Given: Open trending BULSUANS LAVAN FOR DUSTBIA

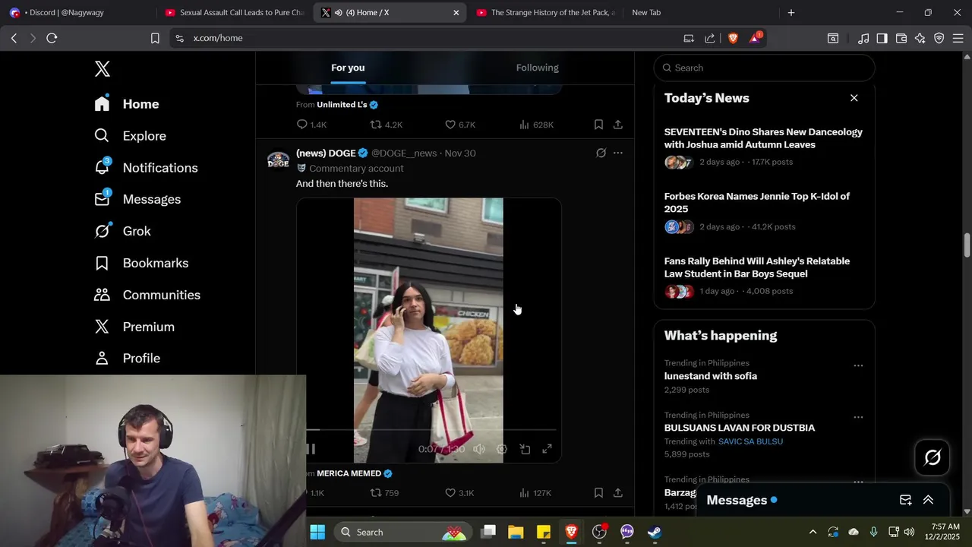Looking at the screenshot, I should (740, 428).
